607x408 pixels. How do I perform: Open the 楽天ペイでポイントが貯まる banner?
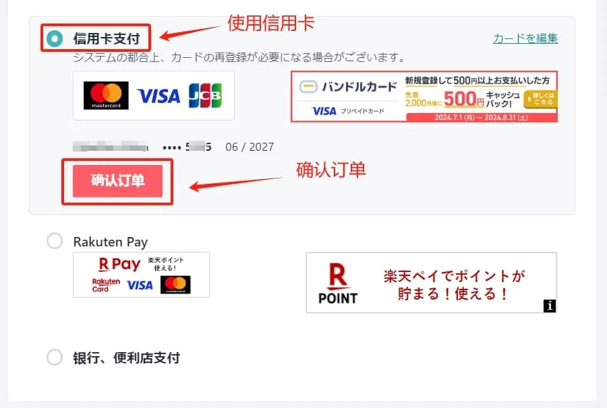431,283
